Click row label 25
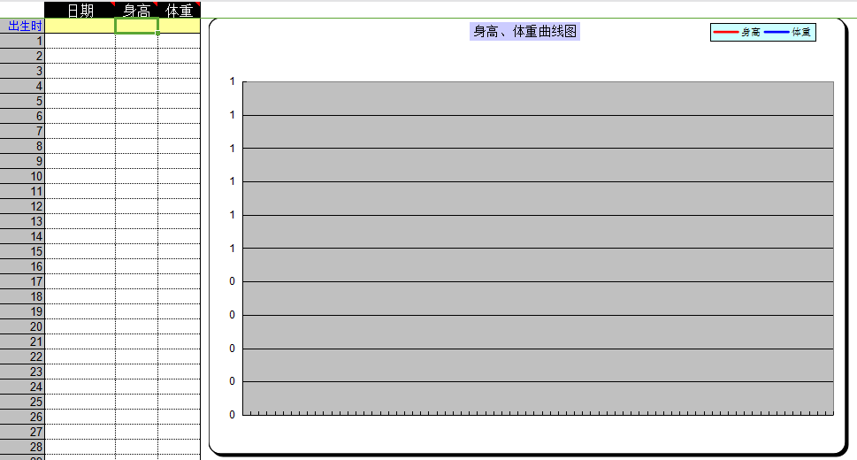This screenshot has width=857, height=460. pyautogui.click(x=22, y=402)
